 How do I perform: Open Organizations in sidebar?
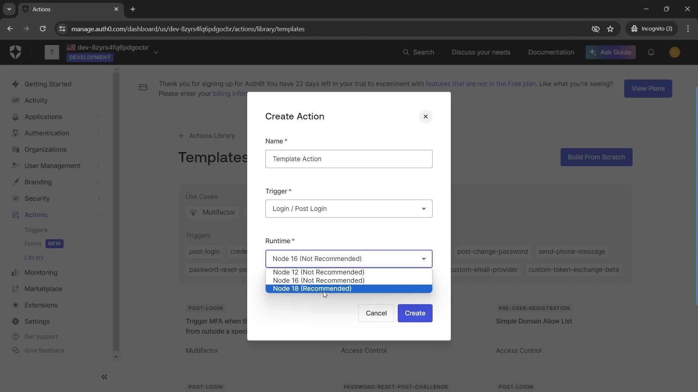coord(45,150)
